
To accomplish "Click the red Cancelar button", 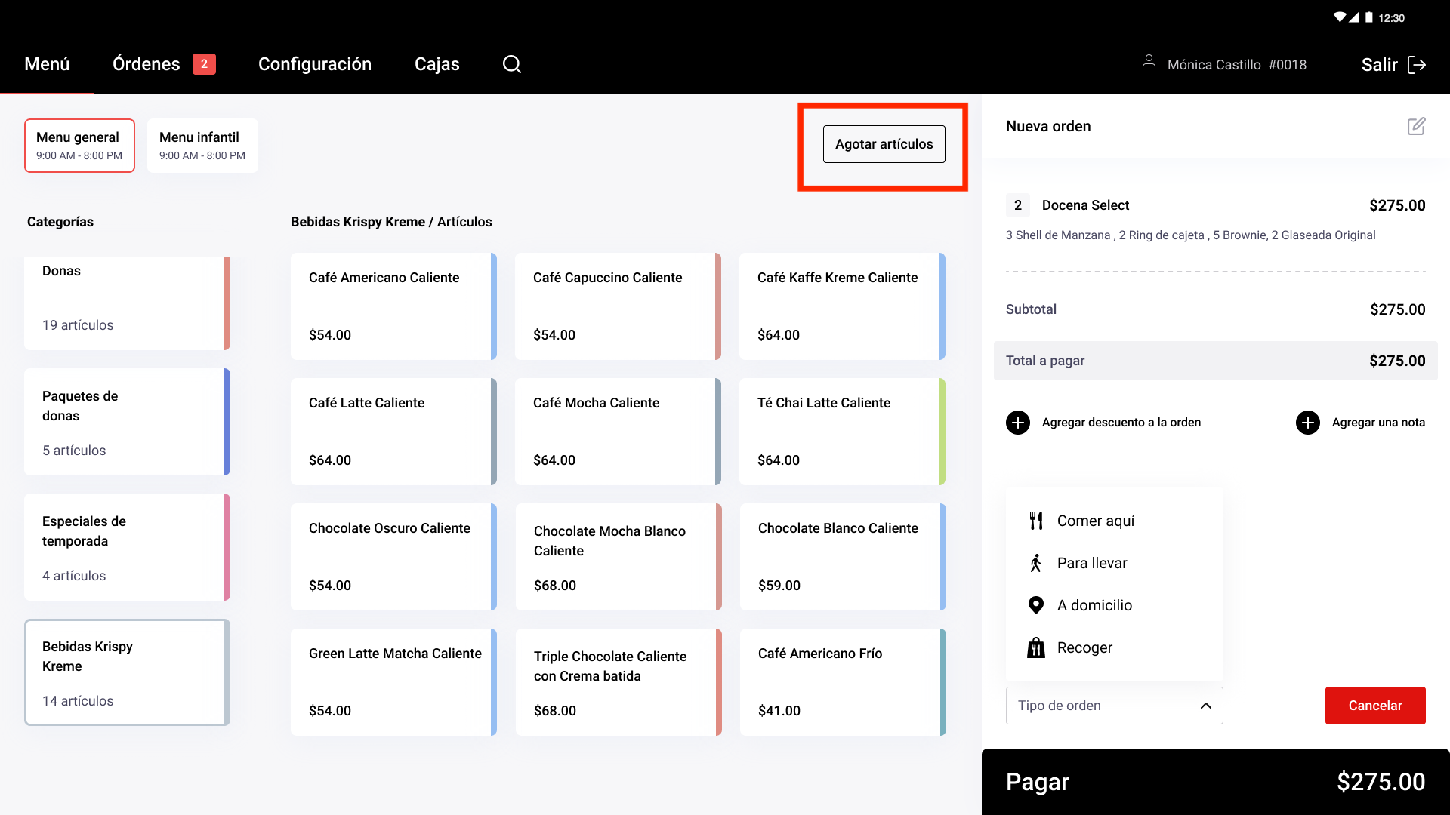I will [x=1375, y=706].
